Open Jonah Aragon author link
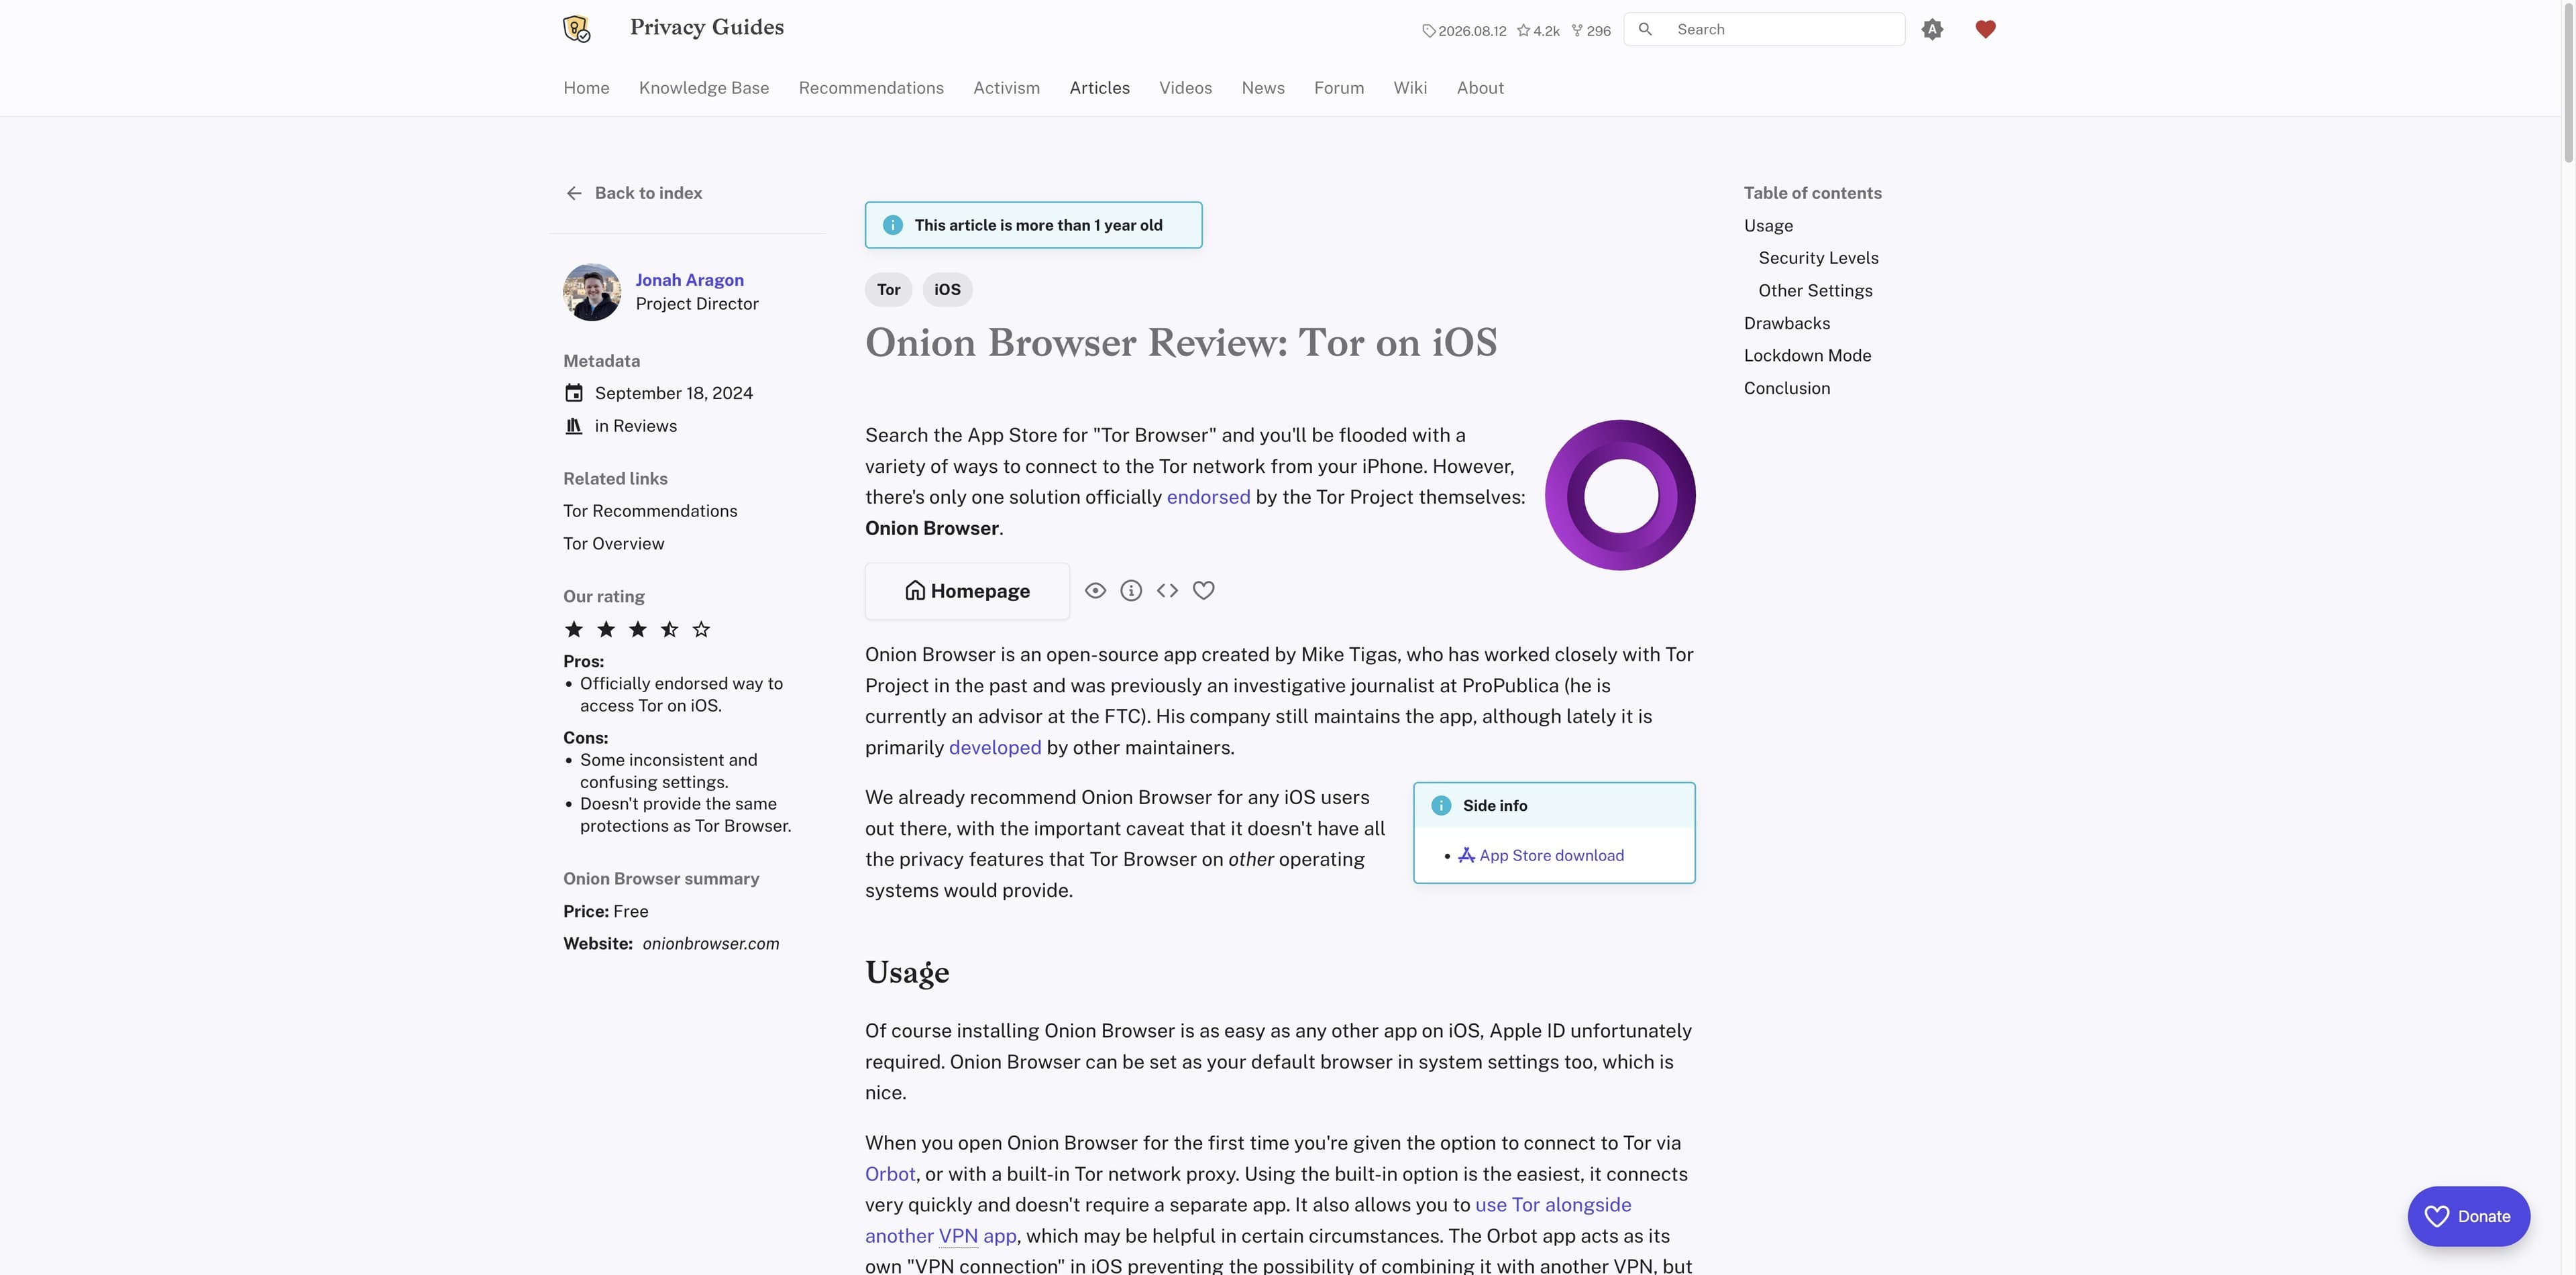2576x1275 pixels. click(x=689, y=280)
